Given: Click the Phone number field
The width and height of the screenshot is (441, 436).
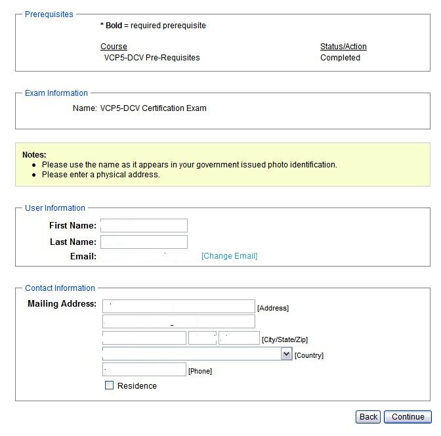Looking at the screenshot, I should [144, 370].
